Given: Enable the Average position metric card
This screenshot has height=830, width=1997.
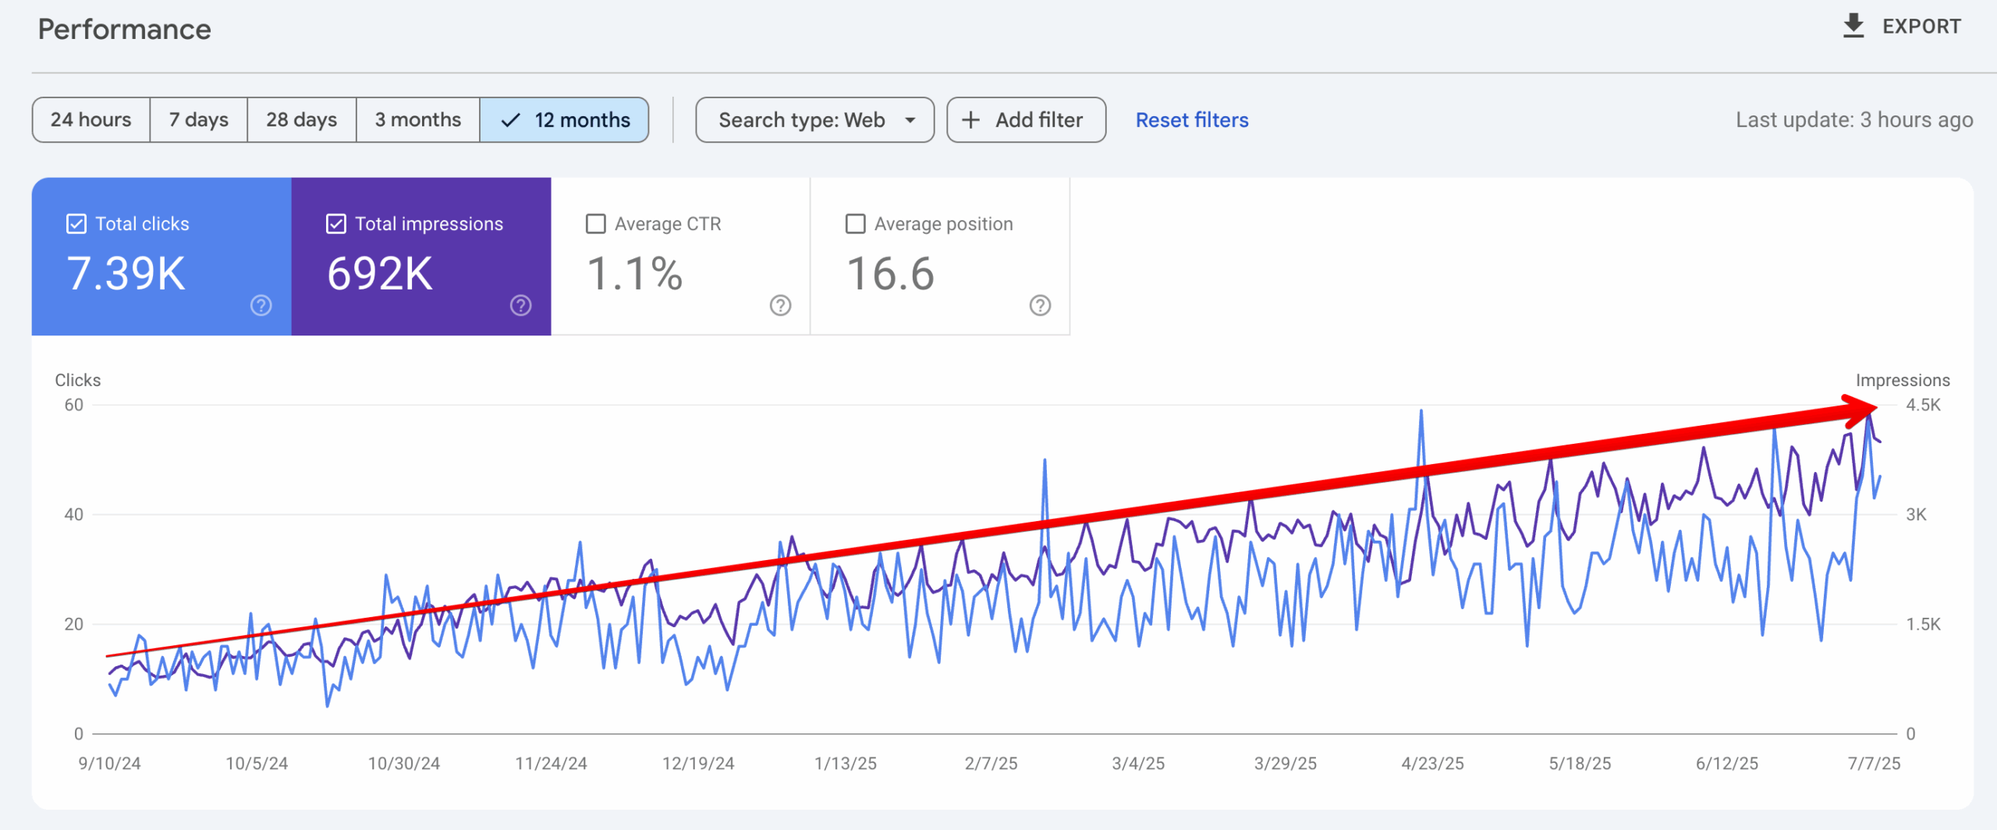Looking at the screenshot, I should (x=855, y=223).
